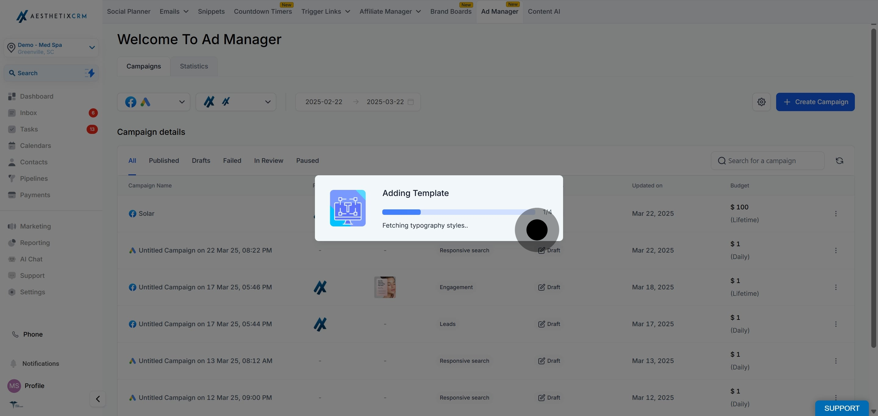The width and height of the screenshot is (878, 416).
Task: Open row menu for 05:46 PM campaign
Action: (836, 287)
